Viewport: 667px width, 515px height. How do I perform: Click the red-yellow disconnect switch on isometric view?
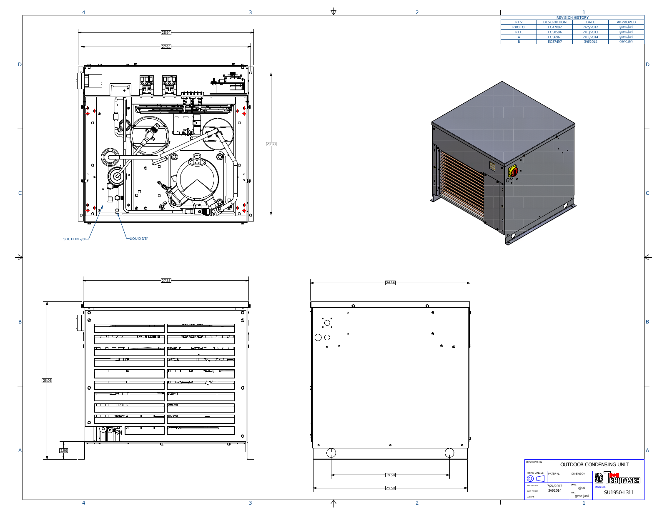click(513, 171)
